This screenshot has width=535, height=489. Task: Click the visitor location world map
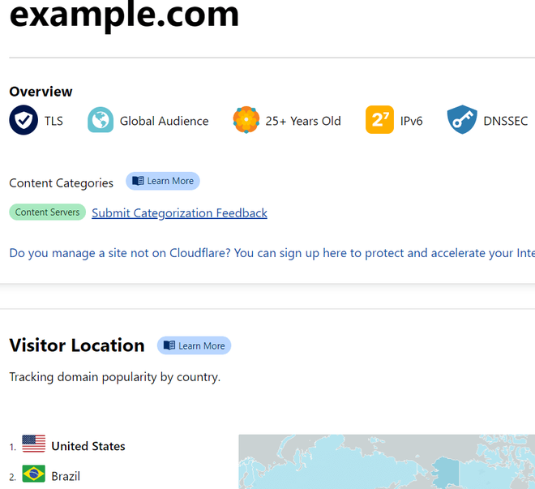387,461
